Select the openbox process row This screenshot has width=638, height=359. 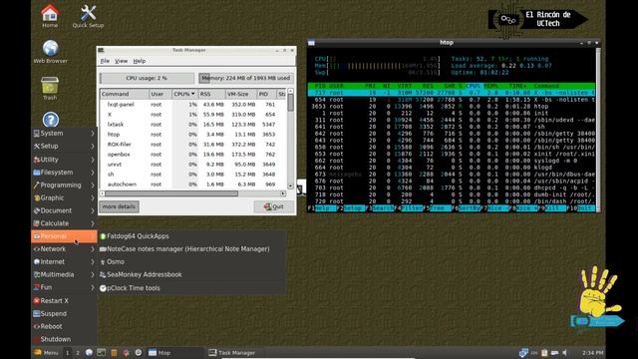coord(193,155)
